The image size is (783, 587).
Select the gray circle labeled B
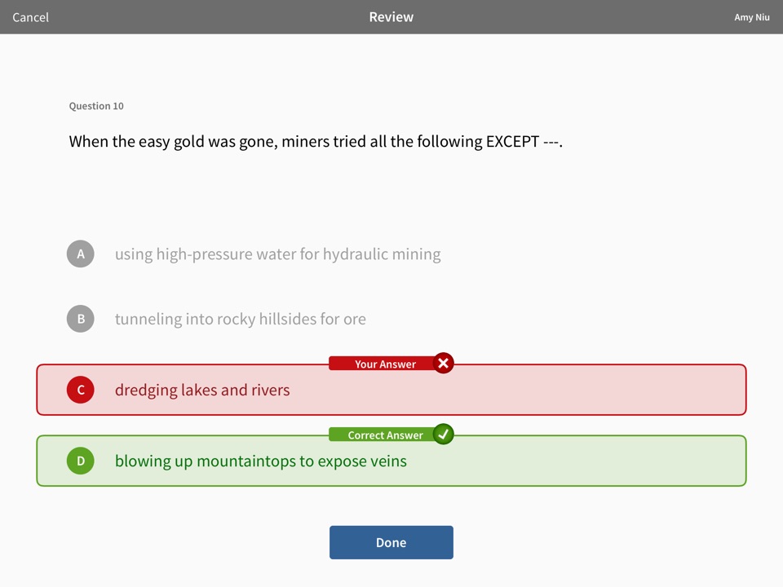point(81,319)
